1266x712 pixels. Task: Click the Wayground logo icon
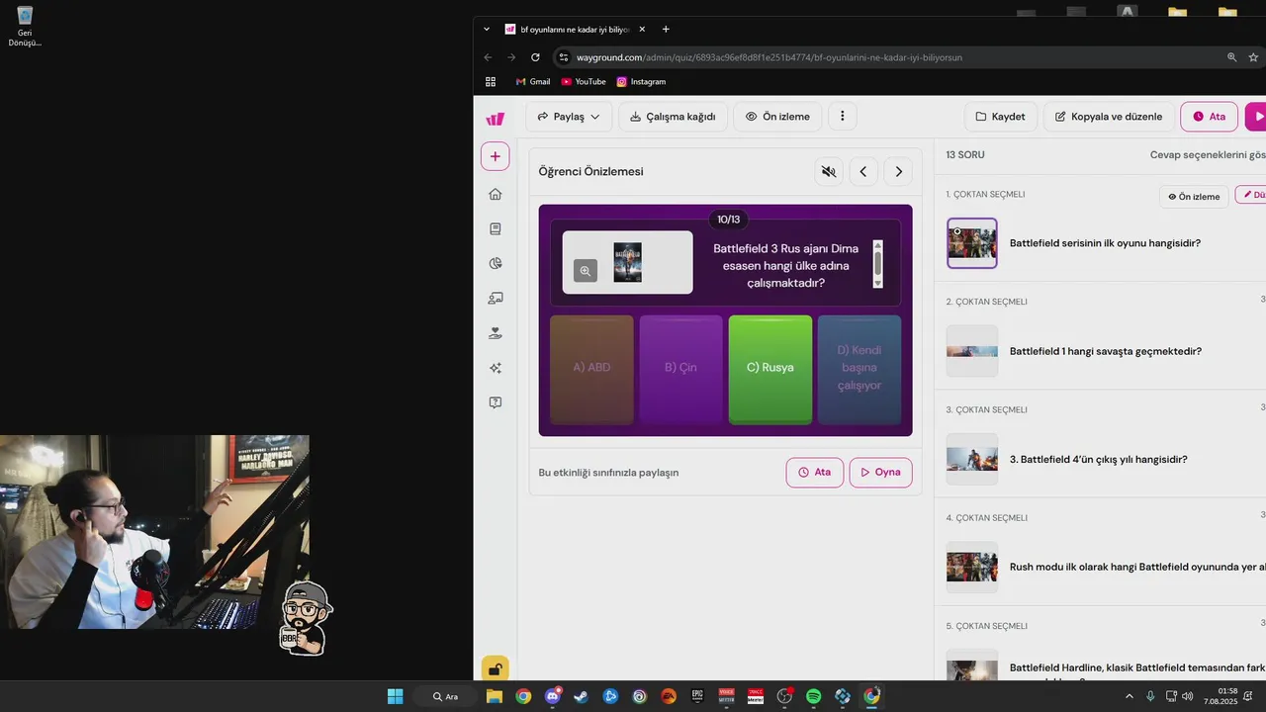click(x=496, y=119)
